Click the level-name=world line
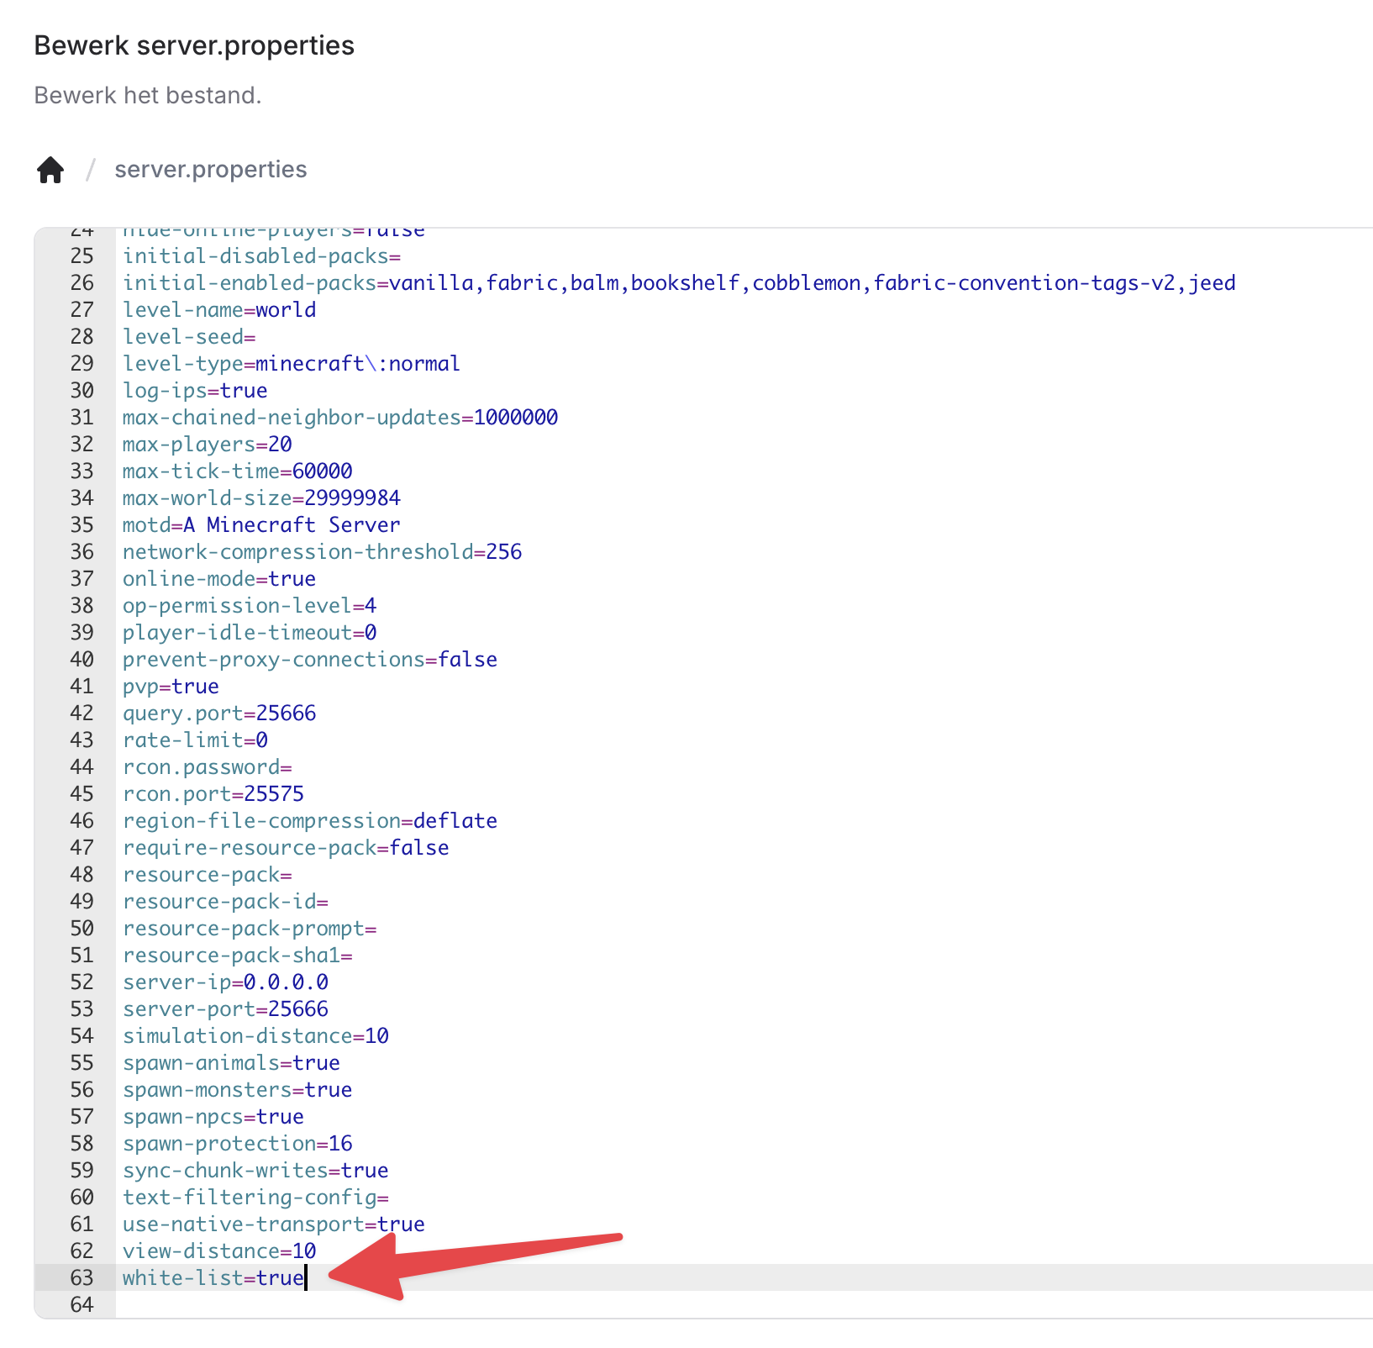 click(x=218, y=309)
